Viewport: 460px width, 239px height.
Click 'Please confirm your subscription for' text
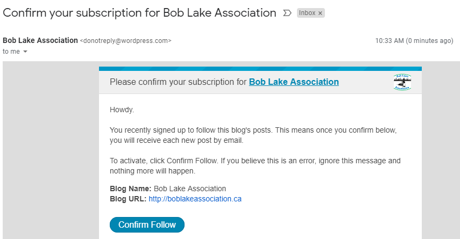[x=178, y=82]
